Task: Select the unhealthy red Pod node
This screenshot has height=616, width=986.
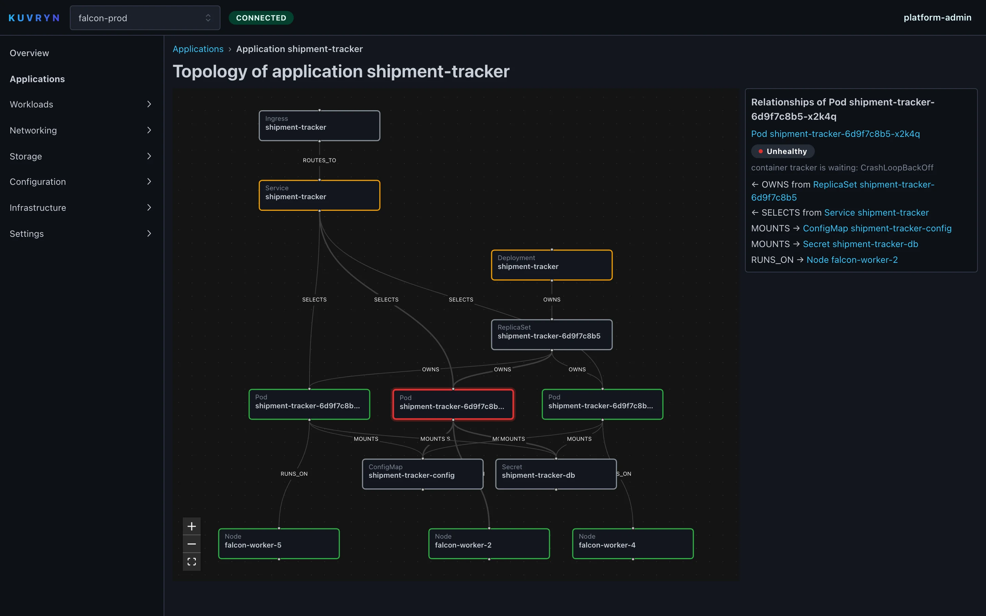Action: [453, 404]
